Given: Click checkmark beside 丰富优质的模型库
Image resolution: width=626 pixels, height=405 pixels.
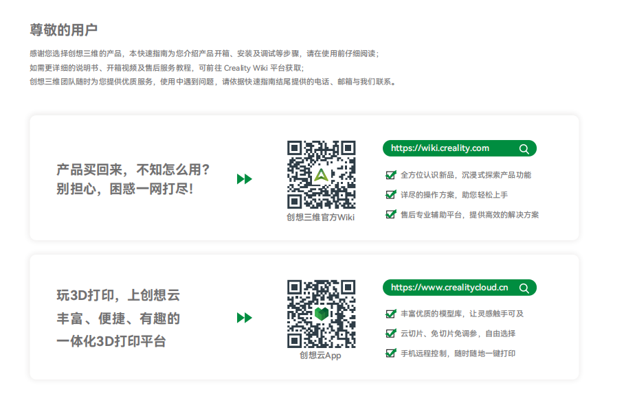Looking at the screenshot, I should (x=391, y=314).
